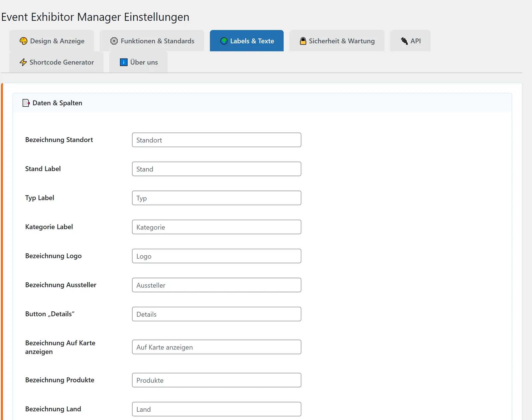The image size is (532, 420).
Task: Click the globe icon on Labels & Texte
Action: point(224,41)
